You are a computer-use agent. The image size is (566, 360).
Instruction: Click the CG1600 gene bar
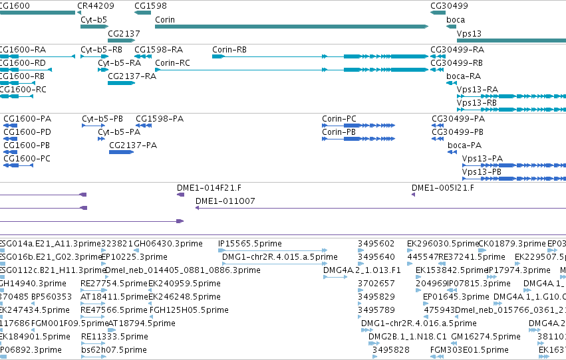[37, 13]
